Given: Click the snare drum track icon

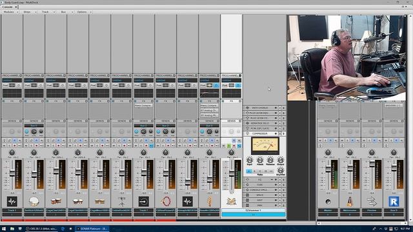Looking at the screenshot, I should (x=34, y=202).
